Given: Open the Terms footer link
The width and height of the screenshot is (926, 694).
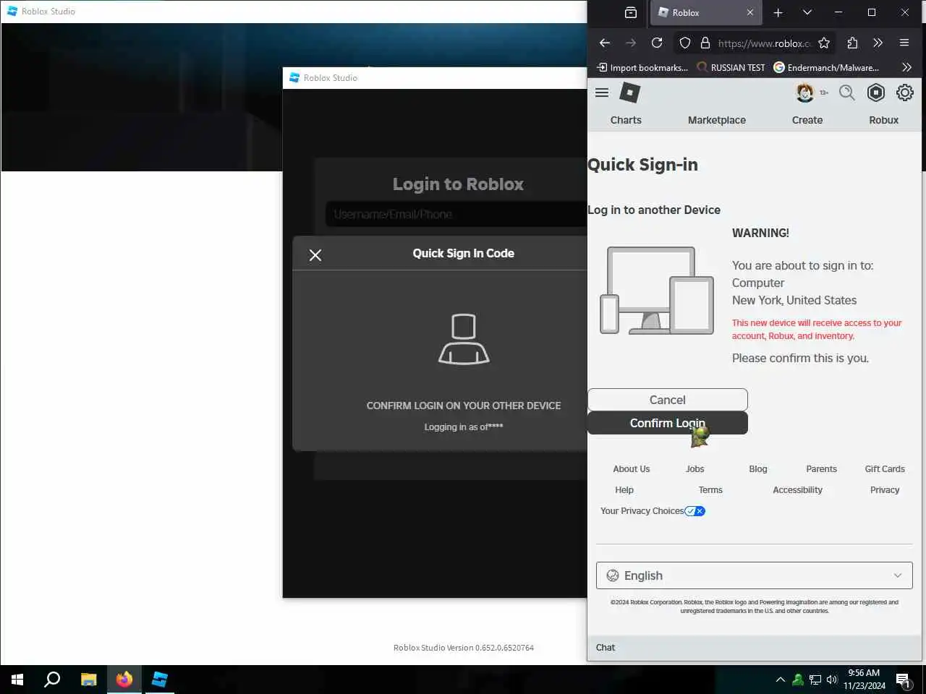Looking at the screenshot, I should click(710, 490).
